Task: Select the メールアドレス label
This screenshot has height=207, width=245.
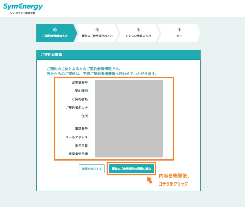Action: click(77, 137)
